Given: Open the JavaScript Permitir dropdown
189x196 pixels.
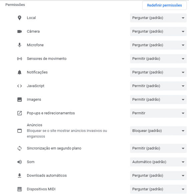Looking at the screenshot, I should pos(158,86).
